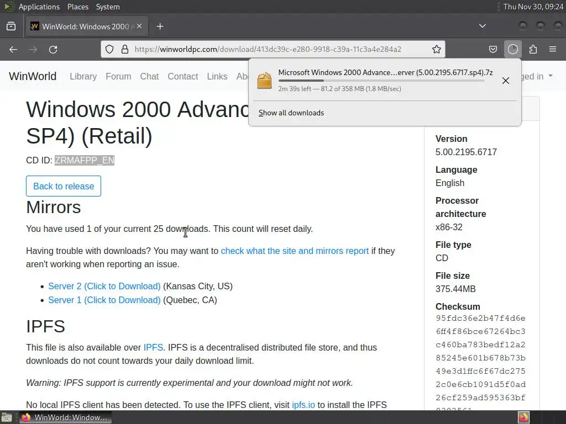Open a new tab with plus
Viewport: 566px width, 424px height.
pos(160,26)
